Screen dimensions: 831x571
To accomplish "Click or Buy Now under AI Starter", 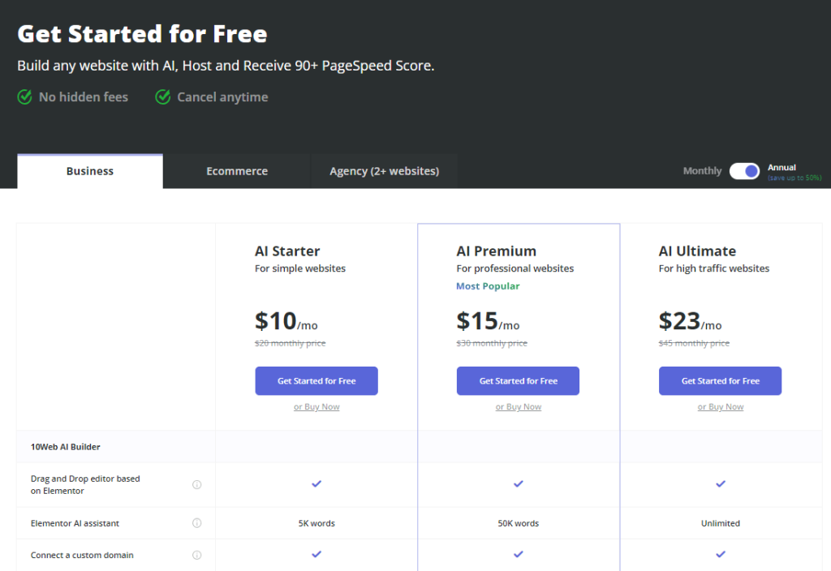I will [316, 406].
